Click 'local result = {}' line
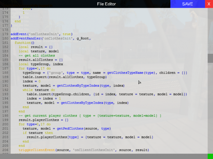The width and height of the screenshot is (213, 159). pos(36,47)
